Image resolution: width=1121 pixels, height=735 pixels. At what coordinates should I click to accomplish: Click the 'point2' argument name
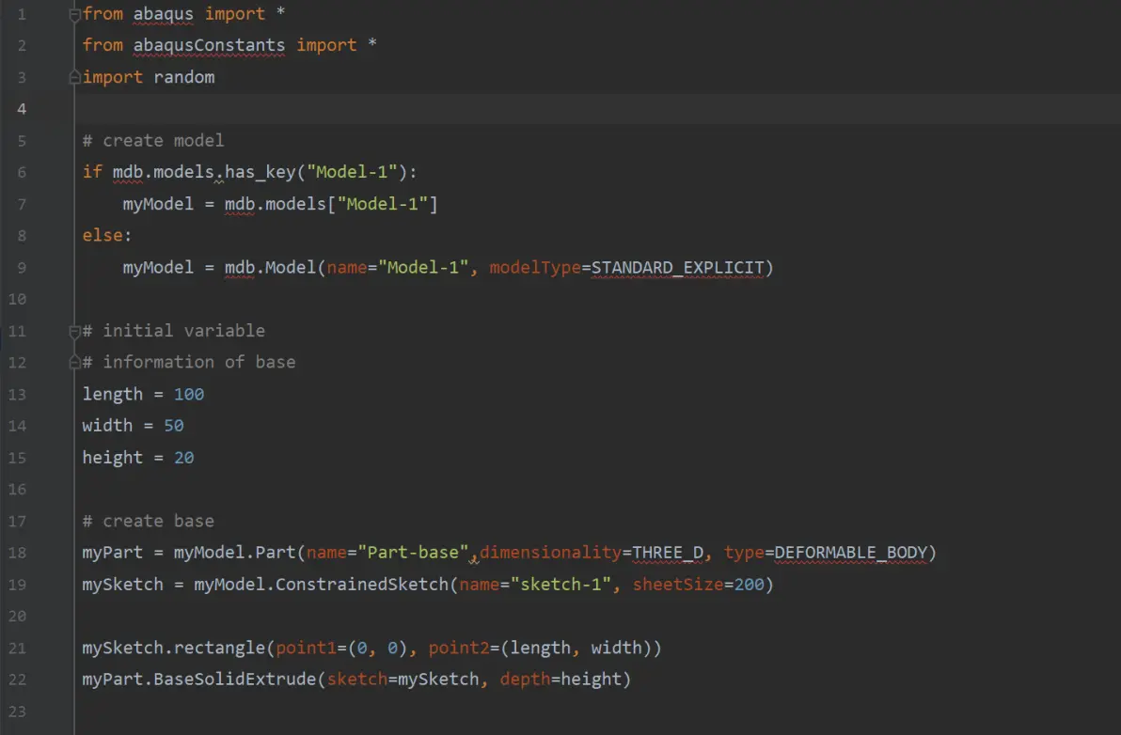pyautogui.click(x=459, y=648)
